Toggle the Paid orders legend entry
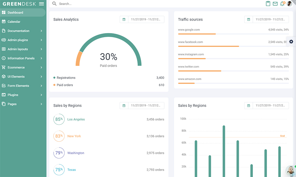Image resolution: width=296 pixels, height=177 pixels. pos(64,85)
